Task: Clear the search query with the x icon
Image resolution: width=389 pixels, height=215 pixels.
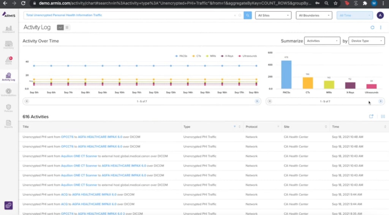Action: (235, 15)
